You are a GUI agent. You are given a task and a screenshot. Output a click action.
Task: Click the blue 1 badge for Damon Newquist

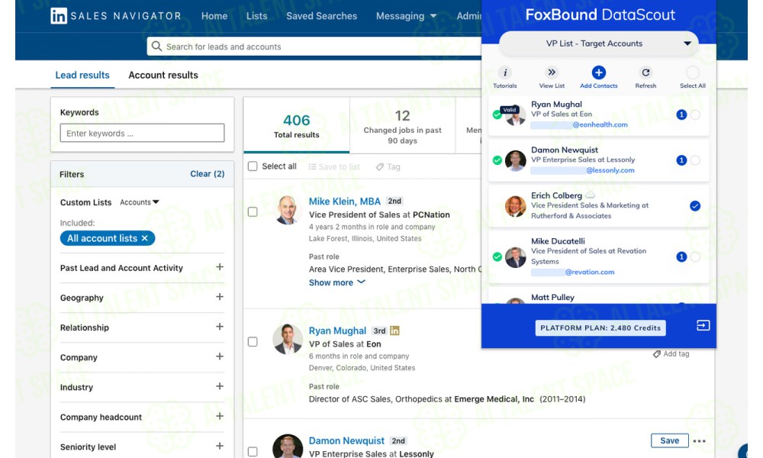coord(681,160)
